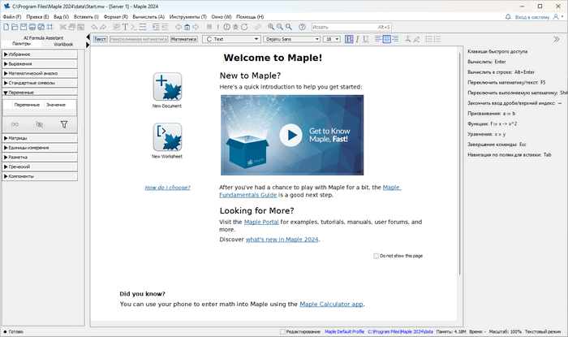The height and width of the screenshot is (337, 568).
Task: Click the variable filter funnel icon
Action: point(64,124)
